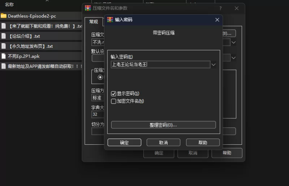Click 帮助 in password dialog
The image size is (289, 186).
pyautogui.click(x=203, y=143)
